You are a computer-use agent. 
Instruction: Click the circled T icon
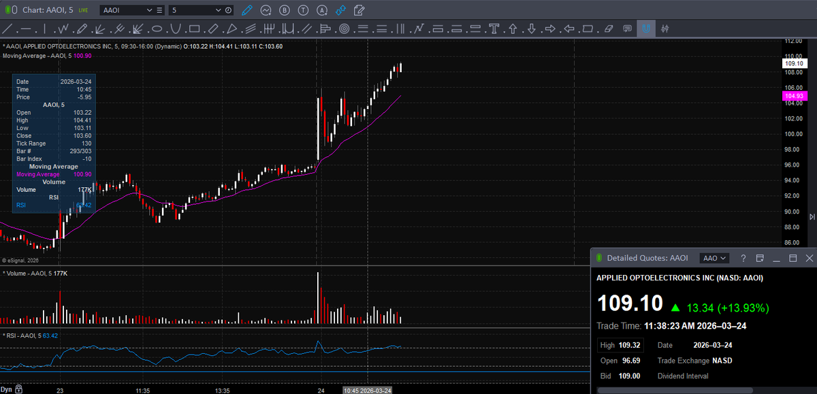point(302,10)
